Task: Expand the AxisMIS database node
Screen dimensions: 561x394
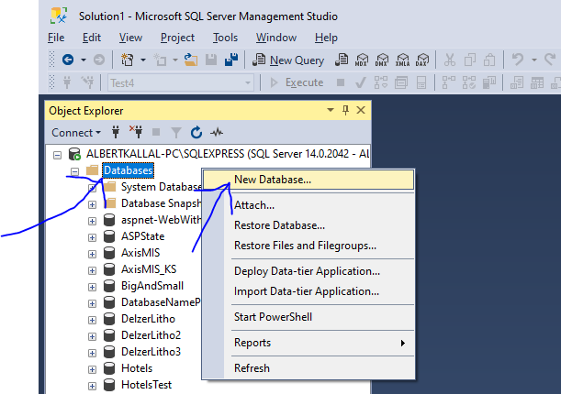Action: point(93,254)
